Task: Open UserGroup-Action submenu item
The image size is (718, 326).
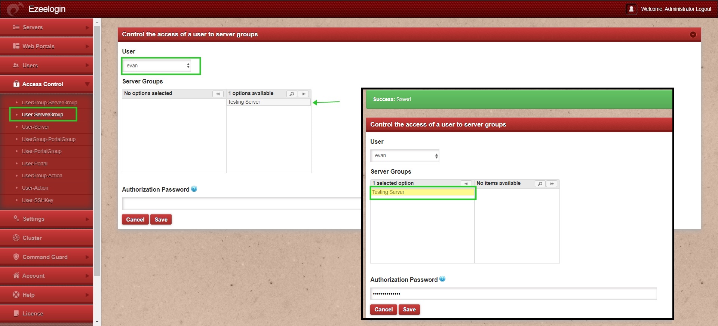Action: point(42,176)
